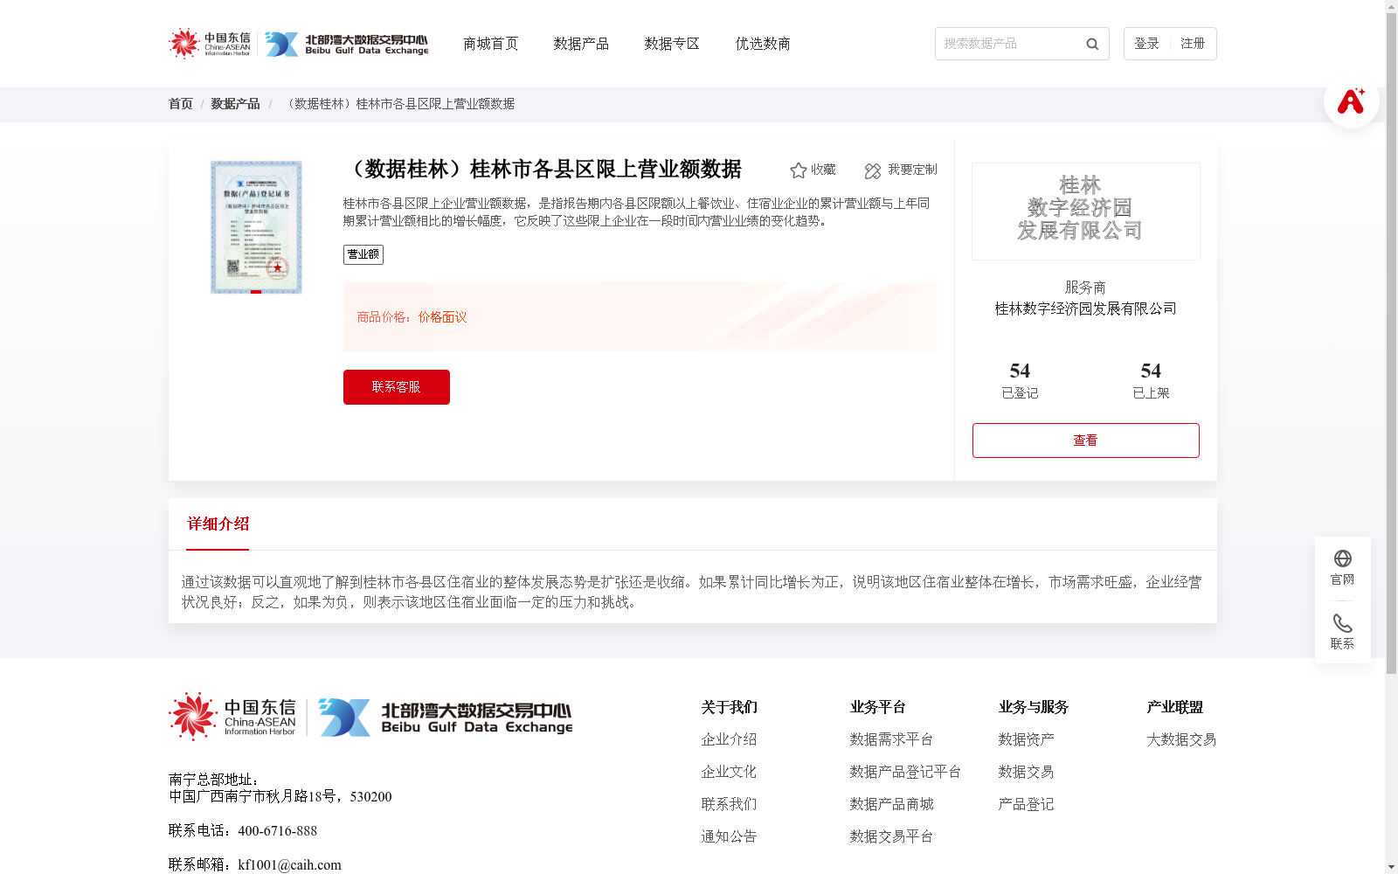Click the 联系 phone icon in sidebar

tap(1342, 624)
